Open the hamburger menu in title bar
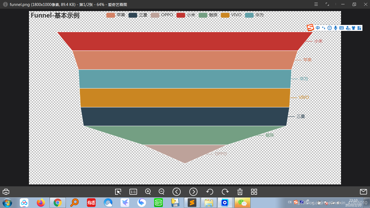 click(316, 4)
